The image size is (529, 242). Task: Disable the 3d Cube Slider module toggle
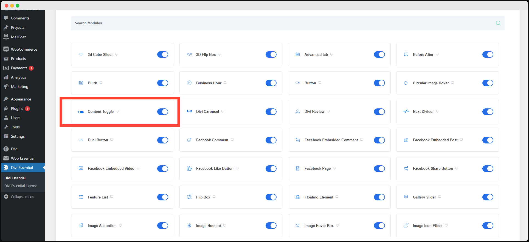[x=163, y=54]
